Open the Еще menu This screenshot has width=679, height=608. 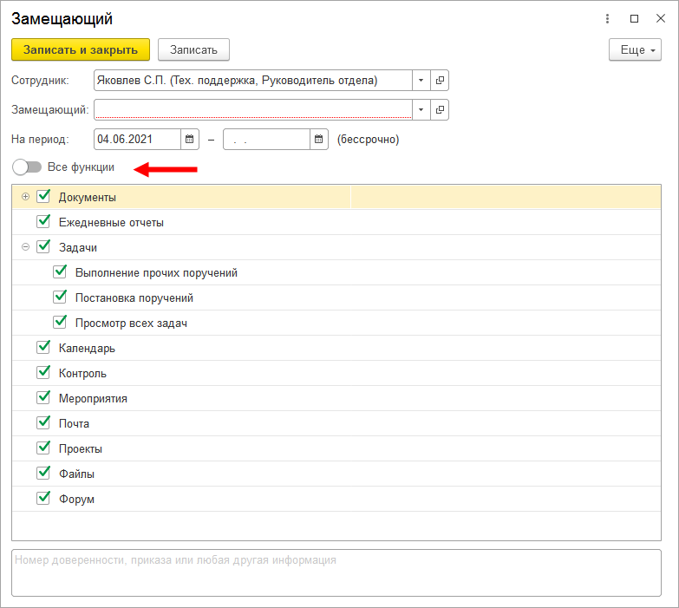coord(636,50)
